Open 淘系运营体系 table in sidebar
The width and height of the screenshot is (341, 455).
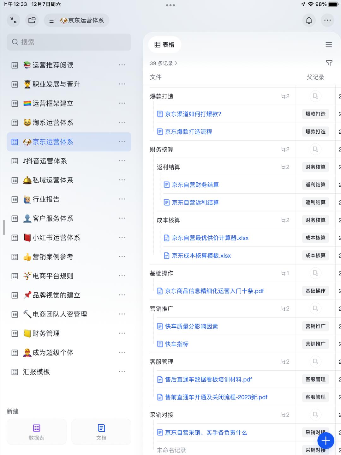pyautogui.click(x=69, y=123)
